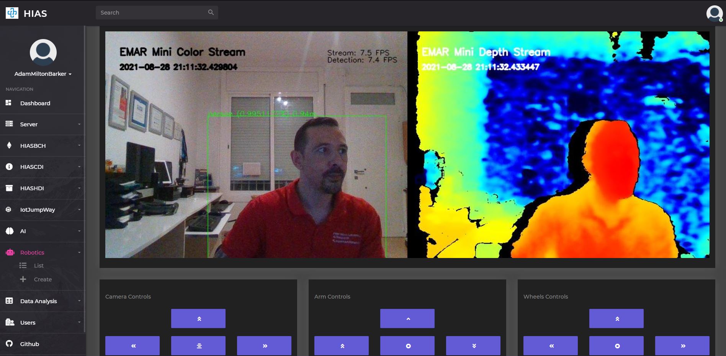Click the Camera Controls up arrow button

pos(198,318)
